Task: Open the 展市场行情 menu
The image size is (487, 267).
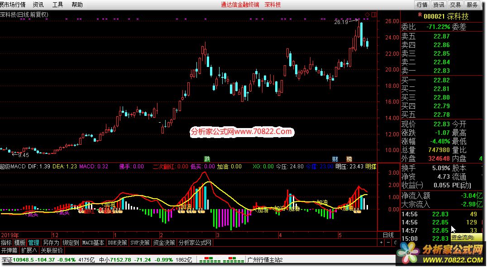Action: (13, 5)
